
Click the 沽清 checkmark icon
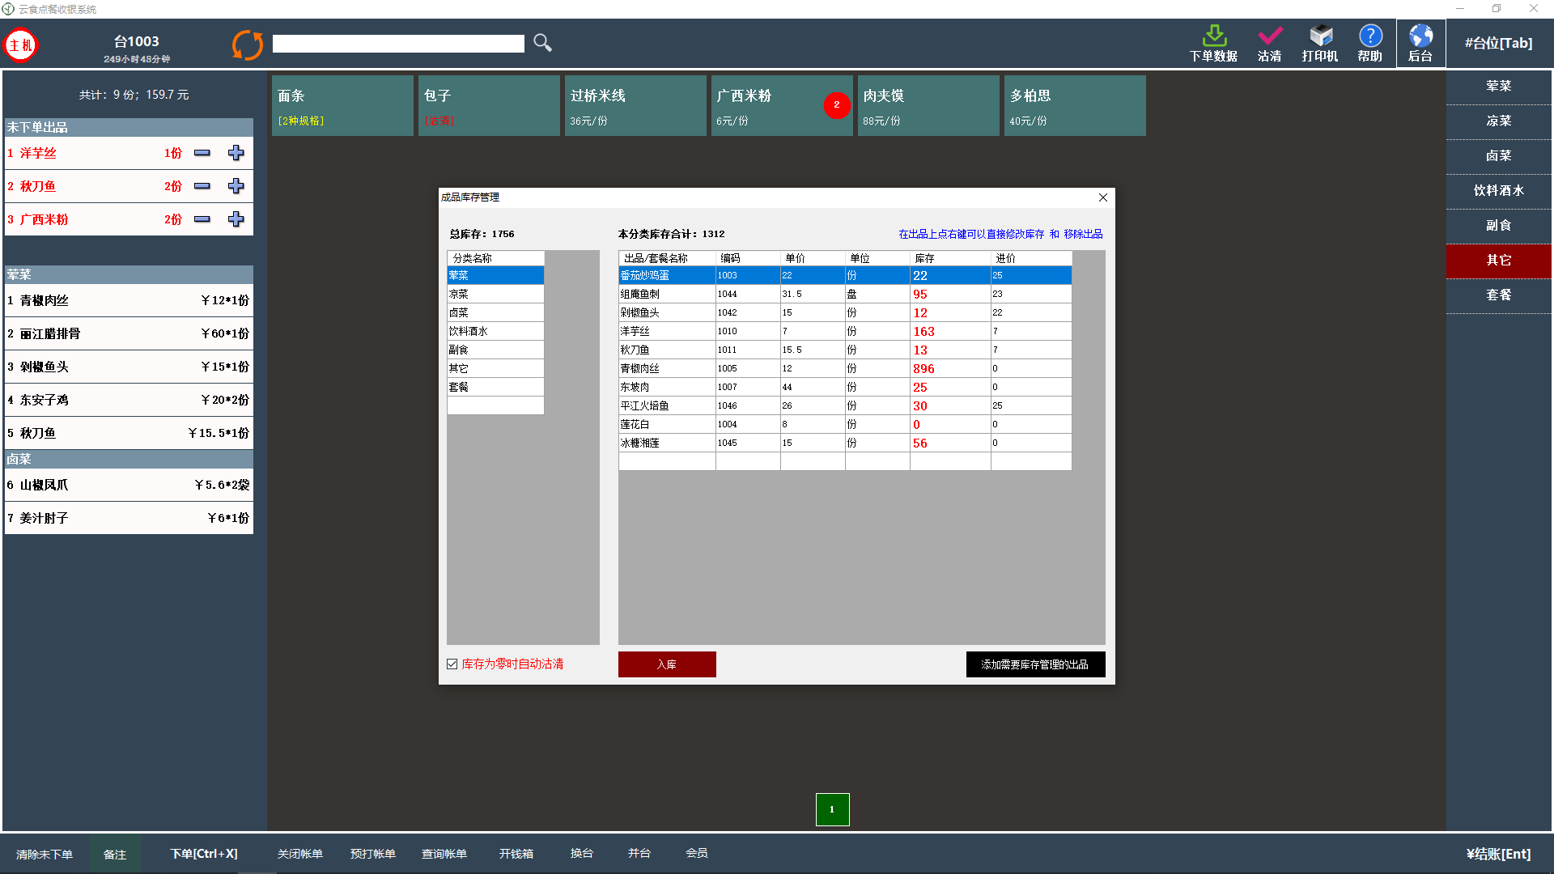[1269, 36]
